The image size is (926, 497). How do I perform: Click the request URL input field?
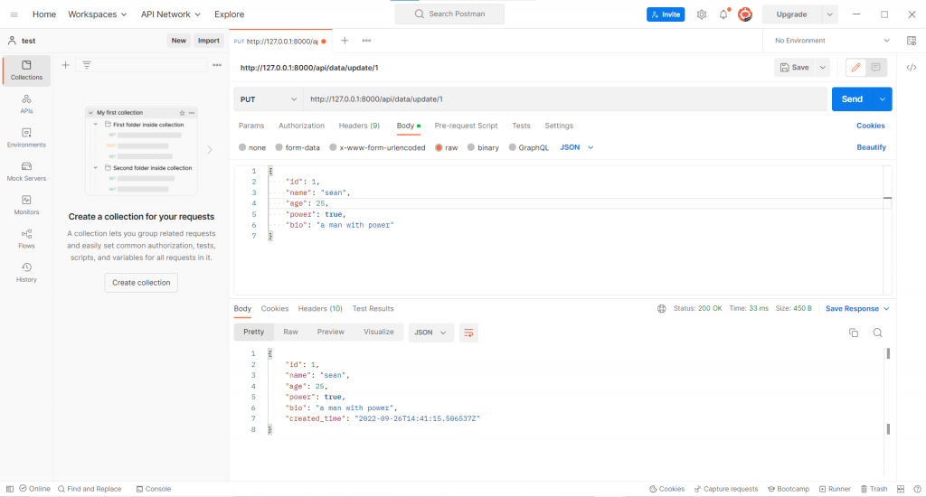565,99
